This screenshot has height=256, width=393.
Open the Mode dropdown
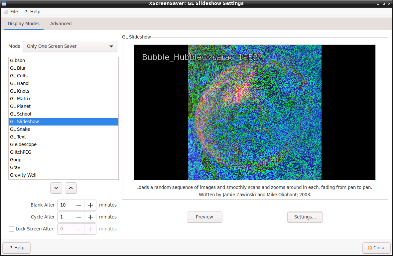pyautogui.click(x=70, y=46)
